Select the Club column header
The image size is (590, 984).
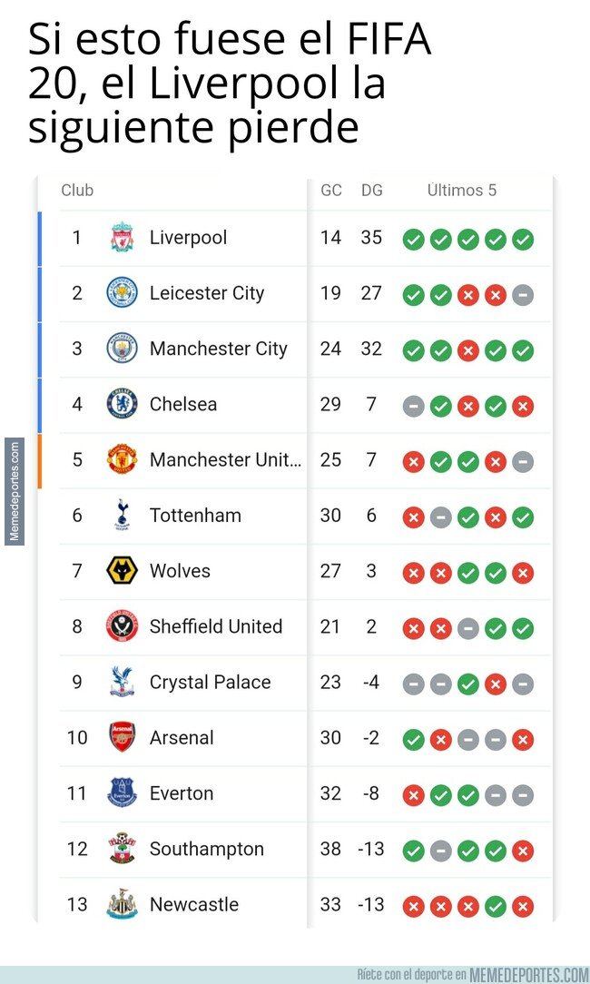tap(77, 190)
